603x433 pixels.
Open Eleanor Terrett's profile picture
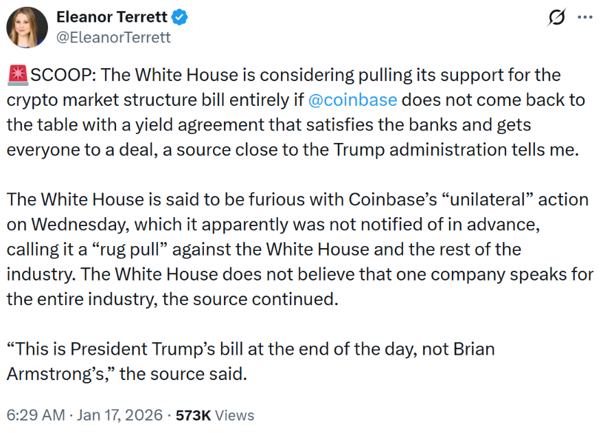tap(27, 28)
